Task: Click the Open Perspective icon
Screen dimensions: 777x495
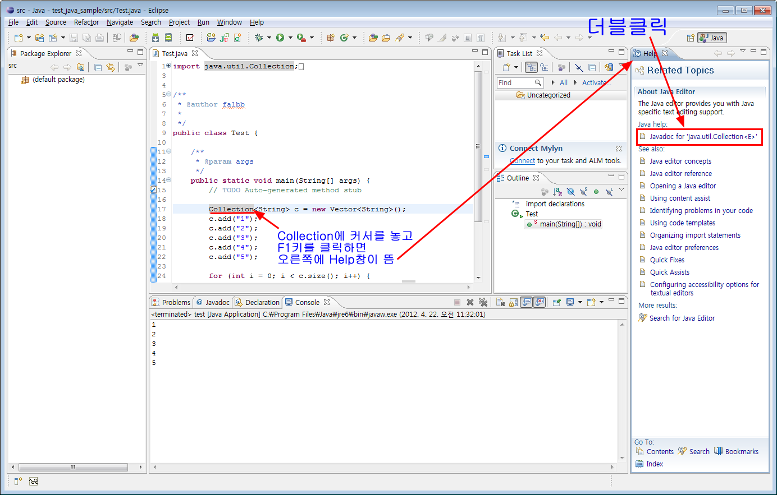Action: tap(691, 38)
